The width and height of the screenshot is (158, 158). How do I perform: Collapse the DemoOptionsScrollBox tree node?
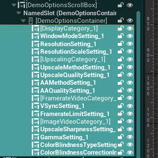tap(14, 5)
